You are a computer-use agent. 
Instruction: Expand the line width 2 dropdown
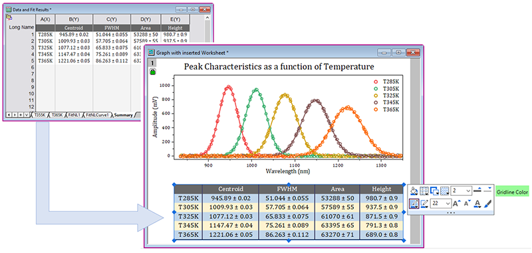point(461,191)
